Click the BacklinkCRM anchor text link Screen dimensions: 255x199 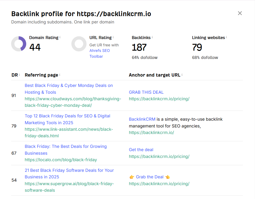(142, 119)
